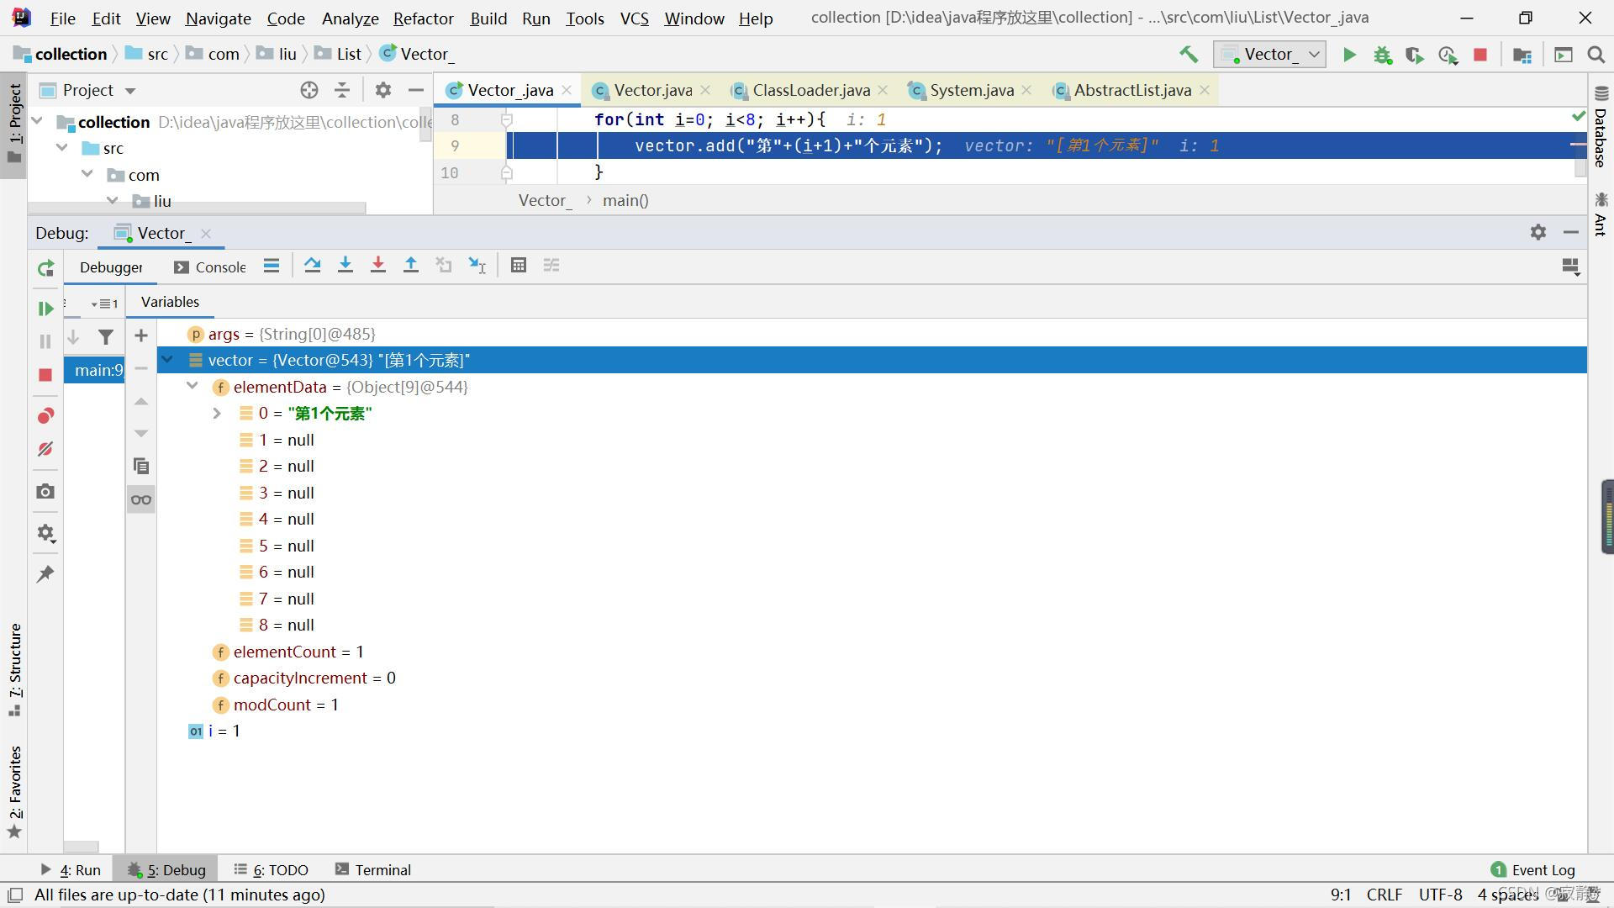
Task: Click the Build project hammer icon
Action: pyautogui.click(x=1189, y=55)
